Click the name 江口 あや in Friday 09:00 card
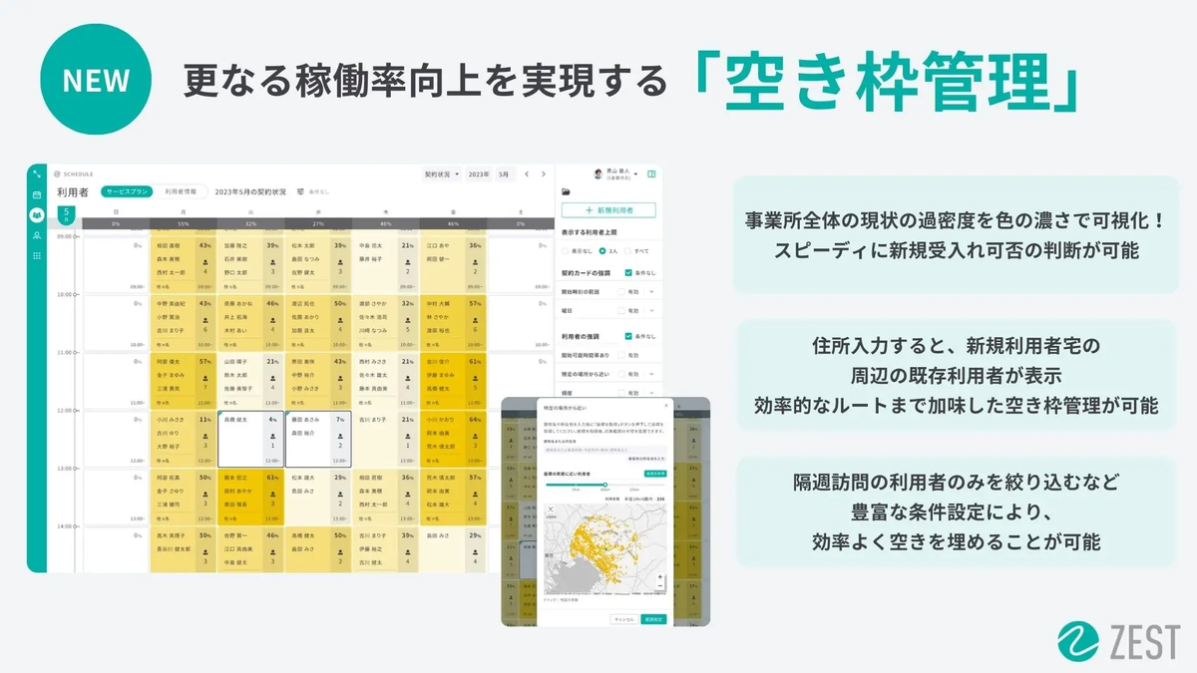This screenshot has height=673, width=1197. (x=438, y=245)
